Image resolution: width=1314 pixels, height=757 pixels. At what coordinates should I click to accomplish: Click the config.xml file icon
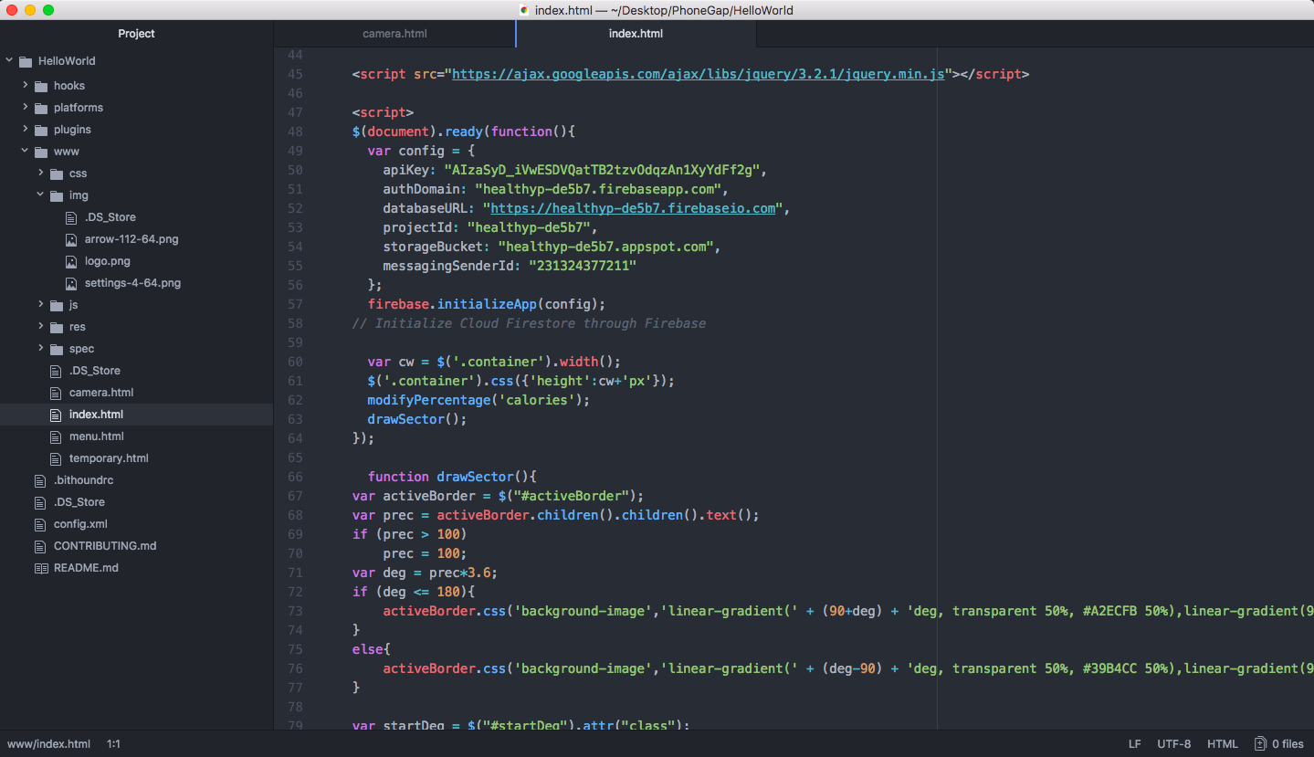point(40,524)
